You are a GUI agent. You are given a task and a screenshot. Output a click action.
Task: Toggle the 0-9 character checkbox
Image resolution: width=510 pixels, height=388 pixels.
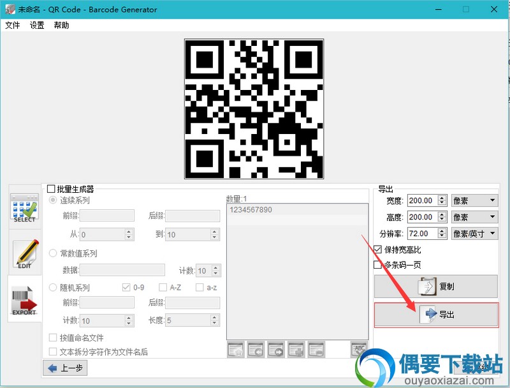click(126, 287)
